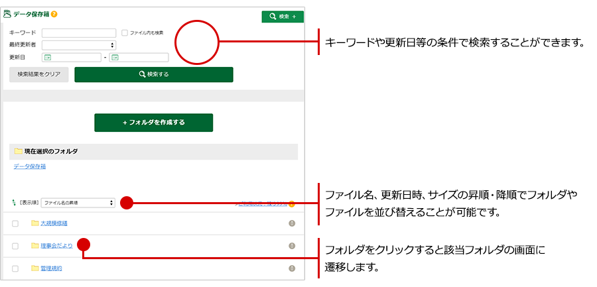Enable the ファイル内も検索 checkbox
597x287 pixels.
click(125, 32)
